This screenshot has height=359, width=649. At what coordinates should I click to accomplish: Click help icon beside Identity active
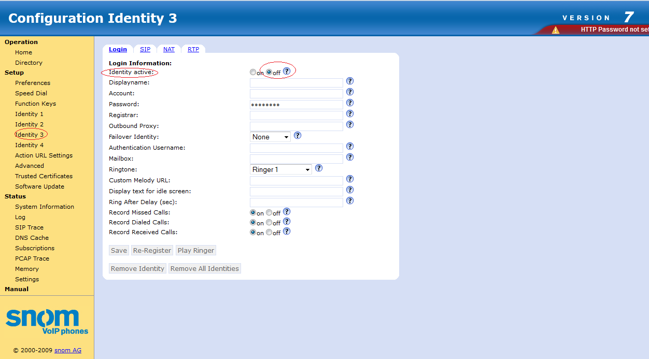coord(287,71)
